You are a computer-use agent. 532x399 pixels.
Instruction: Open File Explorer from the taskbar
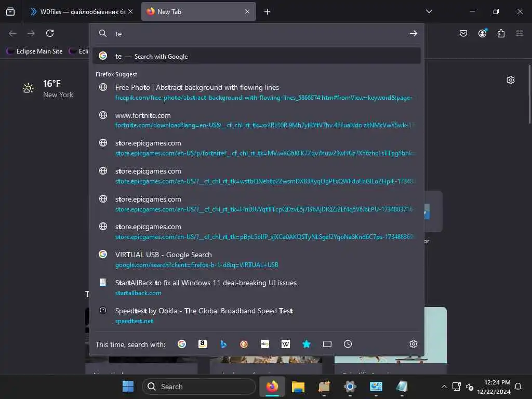298,386
